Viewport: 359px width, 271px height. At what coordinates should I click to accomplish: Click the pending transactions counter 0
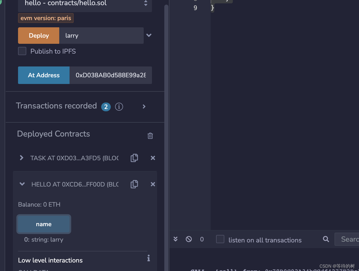click(202, 239)
